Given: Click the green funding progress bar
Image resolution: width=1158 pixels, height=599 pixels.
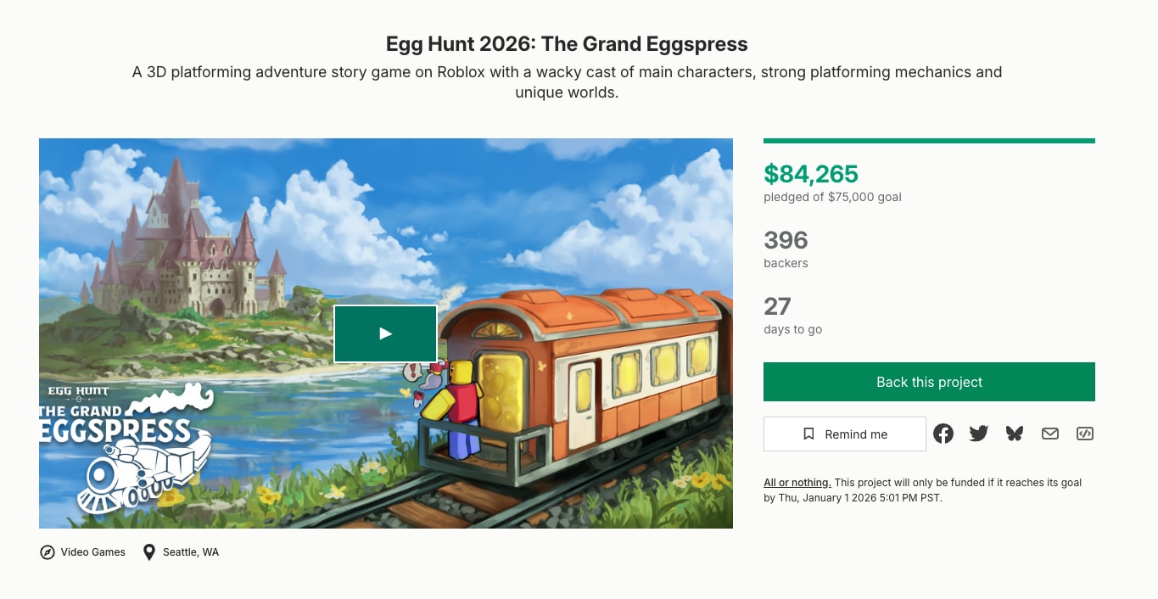Looking at the screenshot, I should [929, 141].
